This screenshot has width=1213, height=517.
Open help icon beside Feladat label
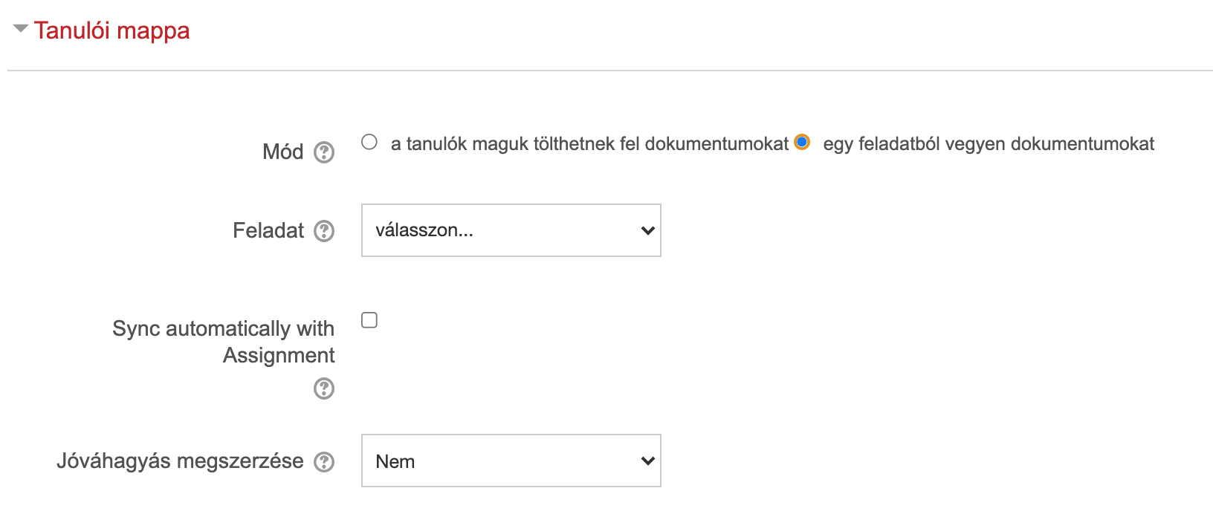coord(324,231)
